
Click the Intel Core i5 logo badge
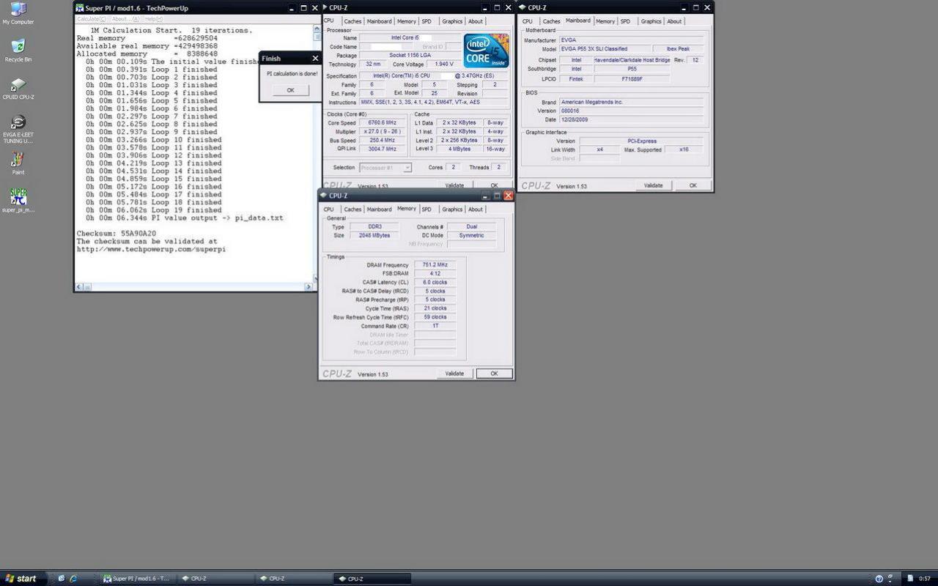[487, 51]
